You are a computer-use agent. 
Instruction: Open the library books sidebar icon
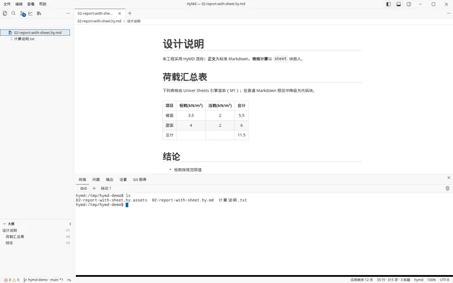tap(39, 13)
